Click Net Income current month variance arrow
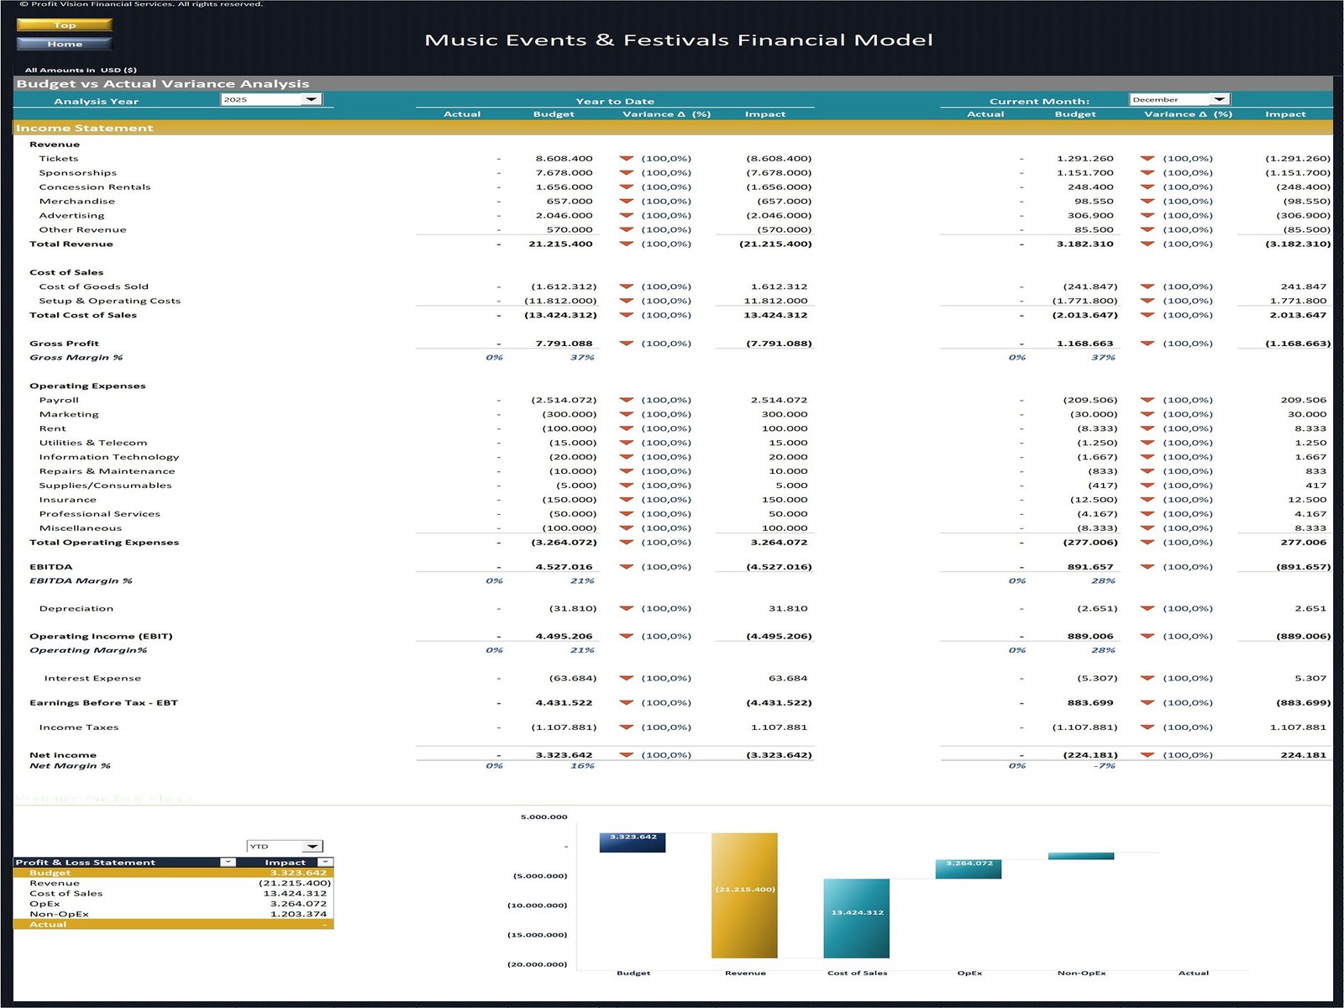1344x1008 pixels. click(x=1147, y=755)
